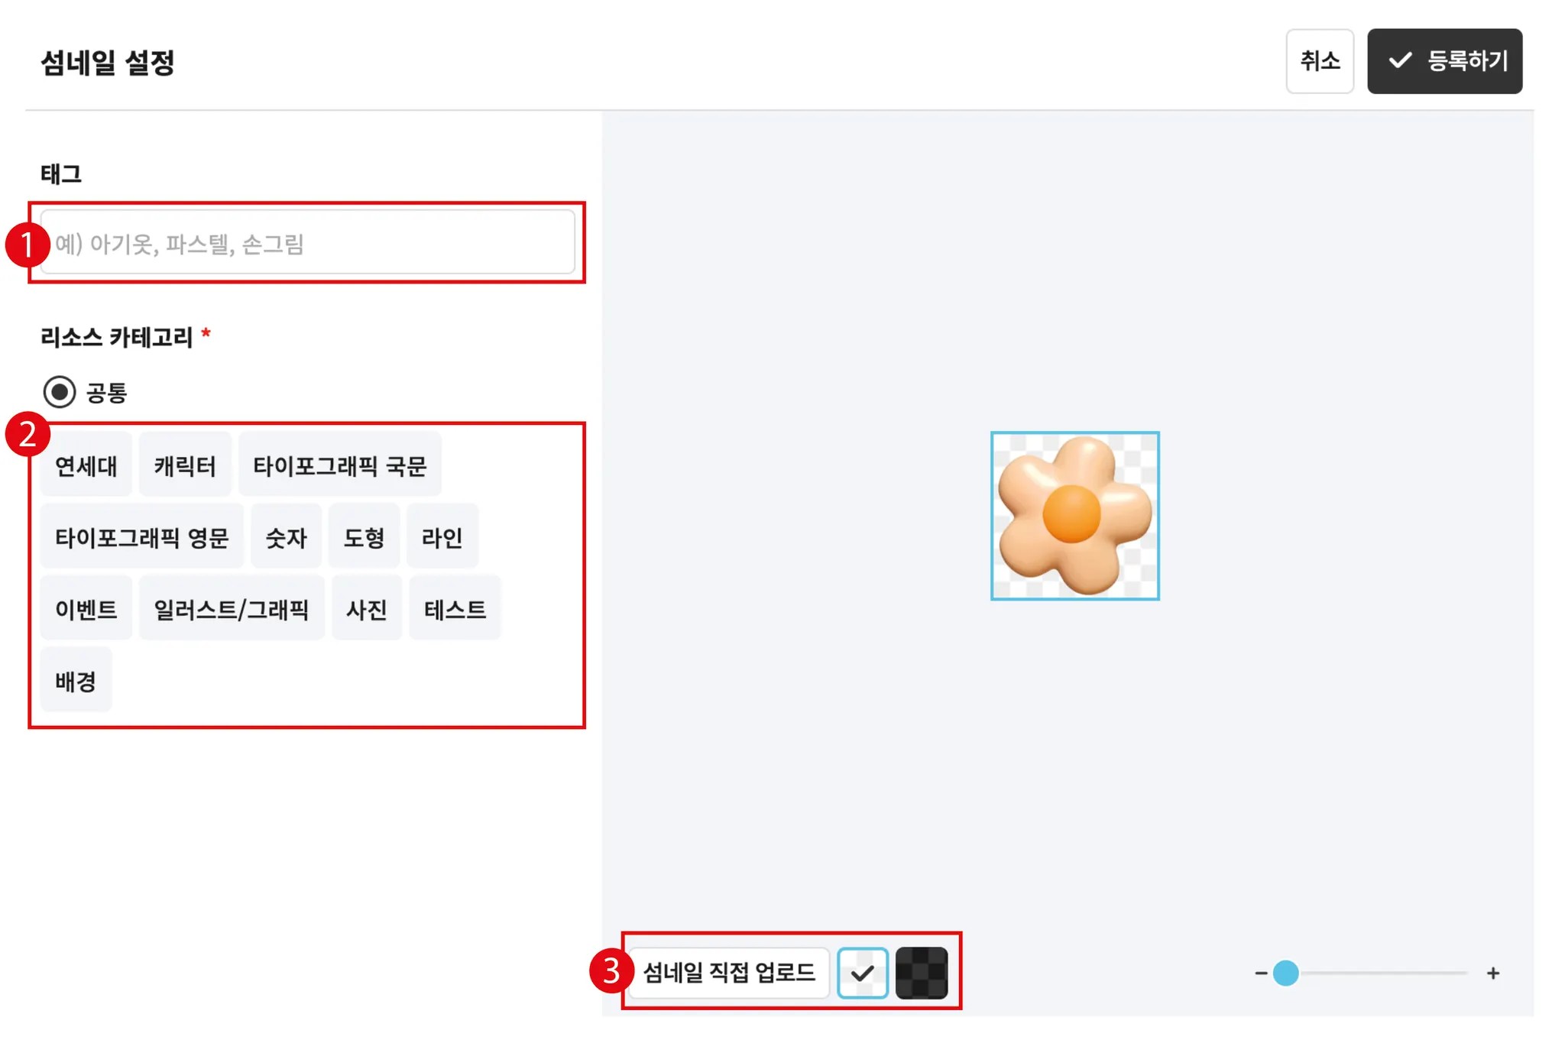Click the zoom slider handle

[x=1286, y=973]
